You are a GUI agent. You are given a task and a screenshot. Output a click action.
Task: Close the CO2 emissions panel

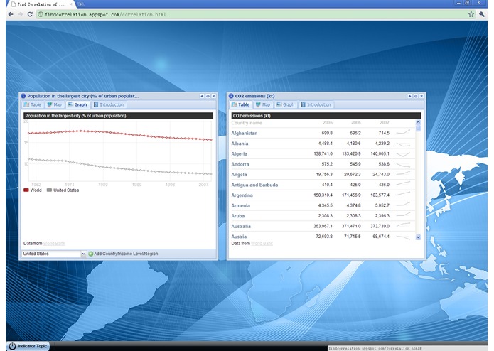tap(421, 96)
